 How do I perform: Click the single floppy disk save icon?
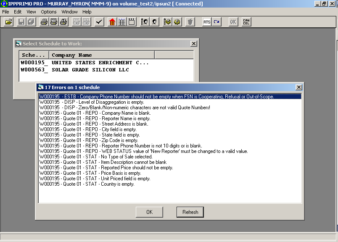21,22
